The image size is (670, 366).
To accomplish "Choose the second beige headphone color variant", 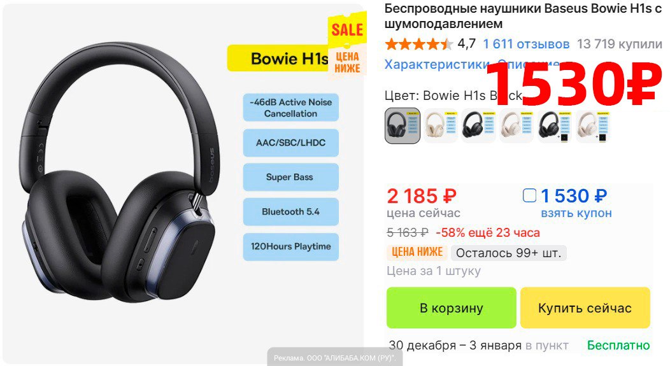I will 441,125.
